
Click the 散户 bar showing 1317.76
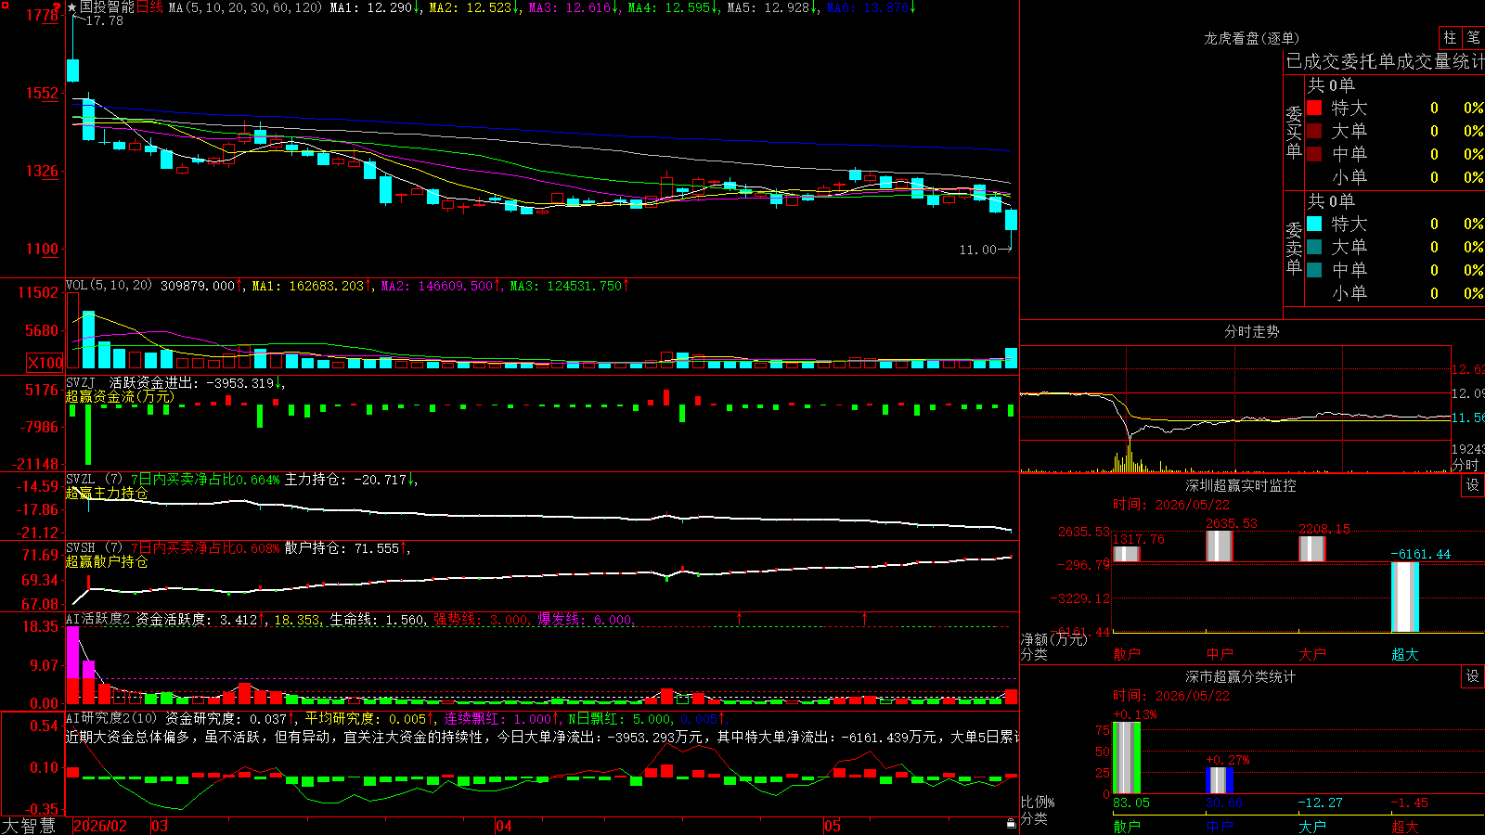tap(1127, 554)
